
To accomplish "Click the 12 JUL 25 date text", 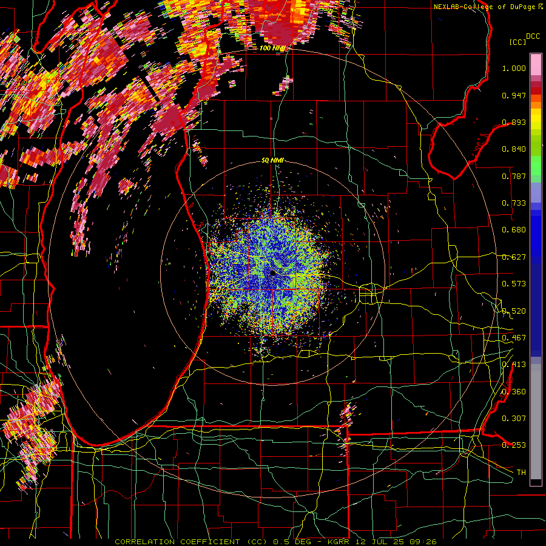I will point(380,542).
